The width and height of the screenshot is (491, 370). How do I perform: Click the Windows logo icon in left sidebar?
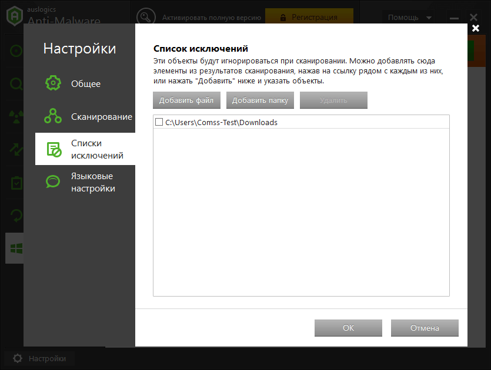click(x=16, y=248)
